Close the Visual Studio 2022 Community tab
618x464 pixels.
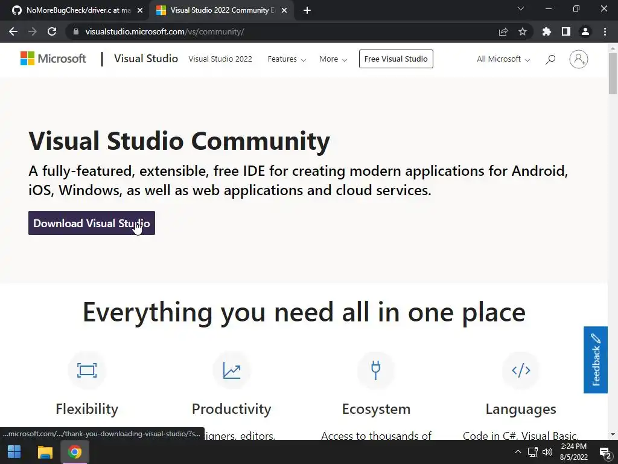[x=284, y=10]
